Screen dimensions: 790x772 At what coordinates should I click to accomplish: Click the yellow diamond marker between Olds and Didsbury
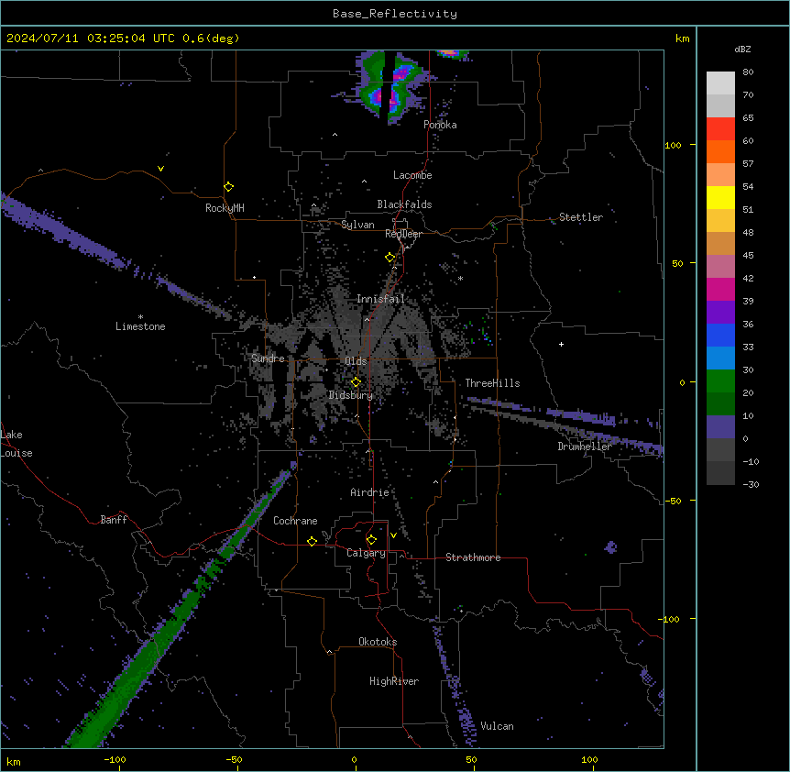coord(356,382)
